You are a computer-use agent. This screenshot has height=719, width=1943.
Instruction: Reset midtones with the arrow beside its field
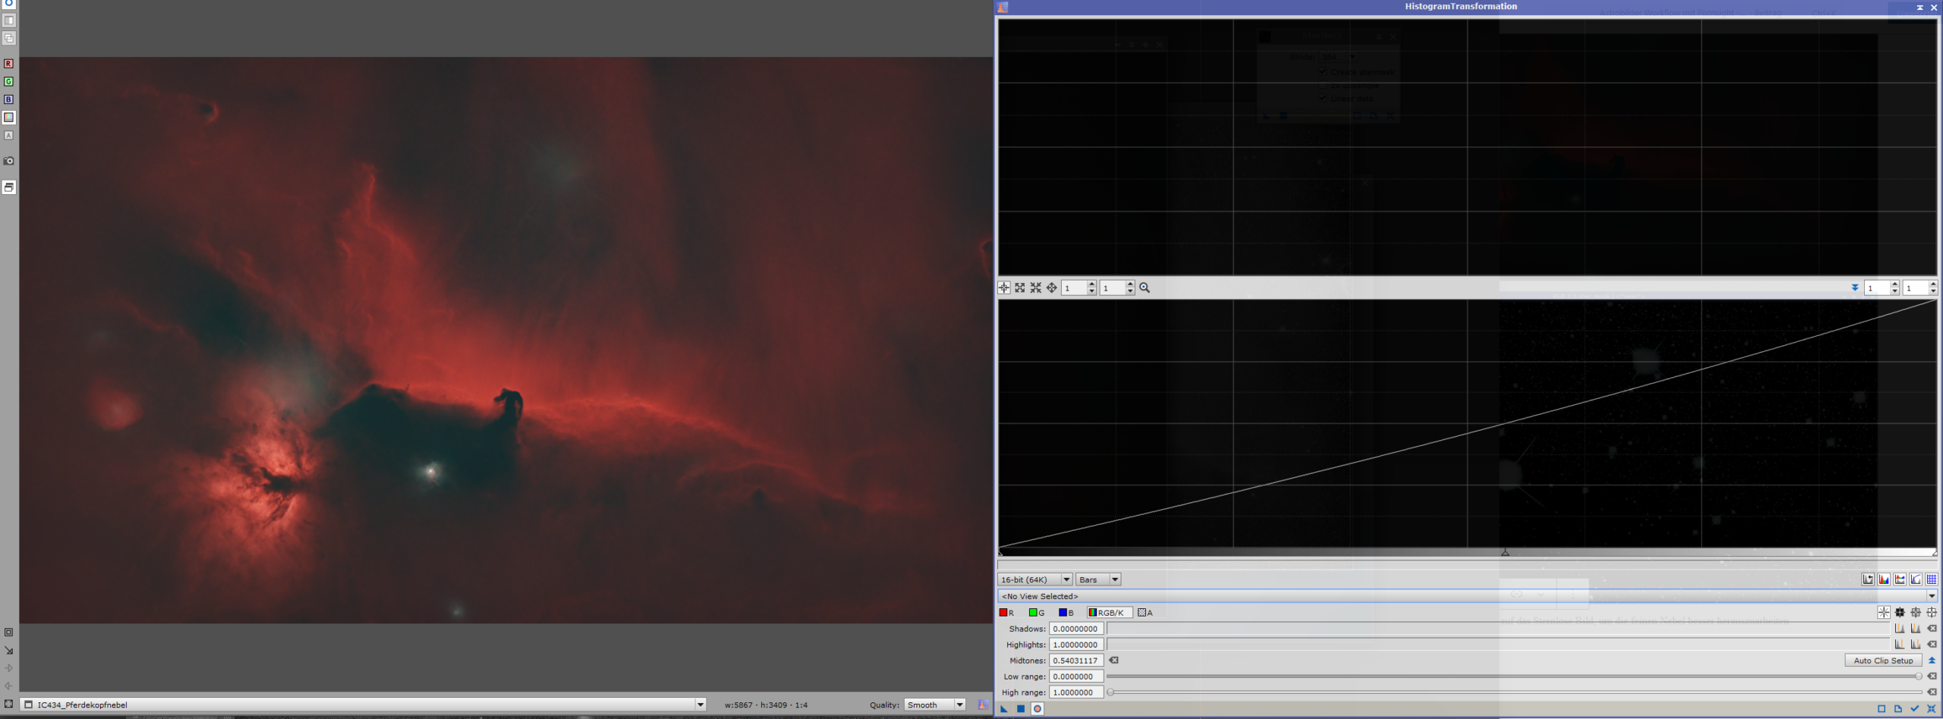point(1114,661)
